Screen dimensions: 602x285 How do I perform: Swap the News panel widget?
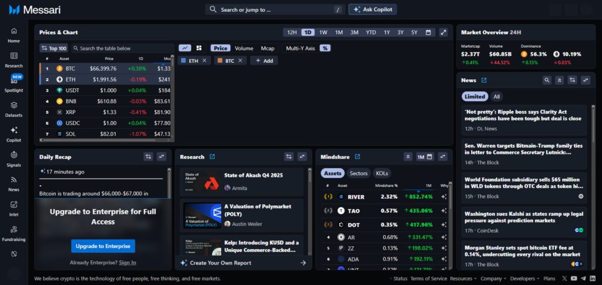[x=586, y=80]
